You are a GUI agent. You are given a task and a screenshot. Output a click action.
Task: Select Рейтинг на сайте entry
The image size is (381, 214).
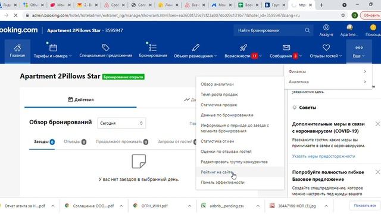click(240, 172)
